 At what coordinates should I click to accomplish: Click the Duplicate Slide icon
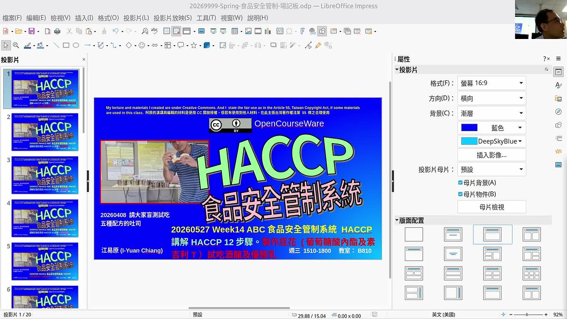coord(347,31)
